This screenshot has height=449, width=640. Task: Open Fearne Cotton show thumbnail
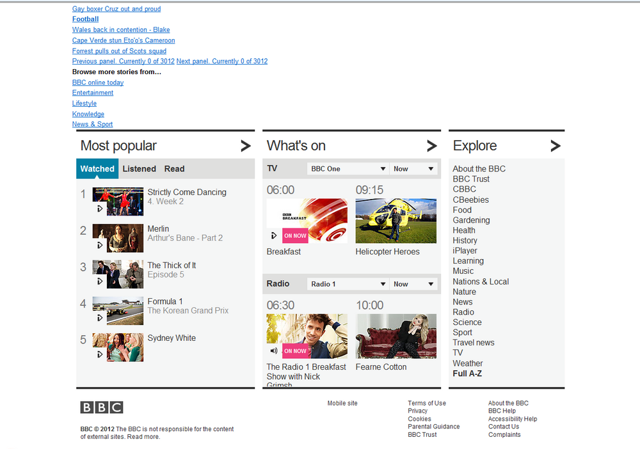tap(396, 336)
